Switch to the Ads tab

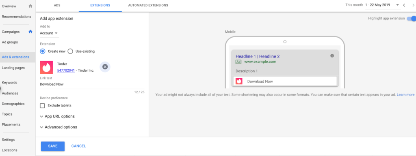coord(57,5)
